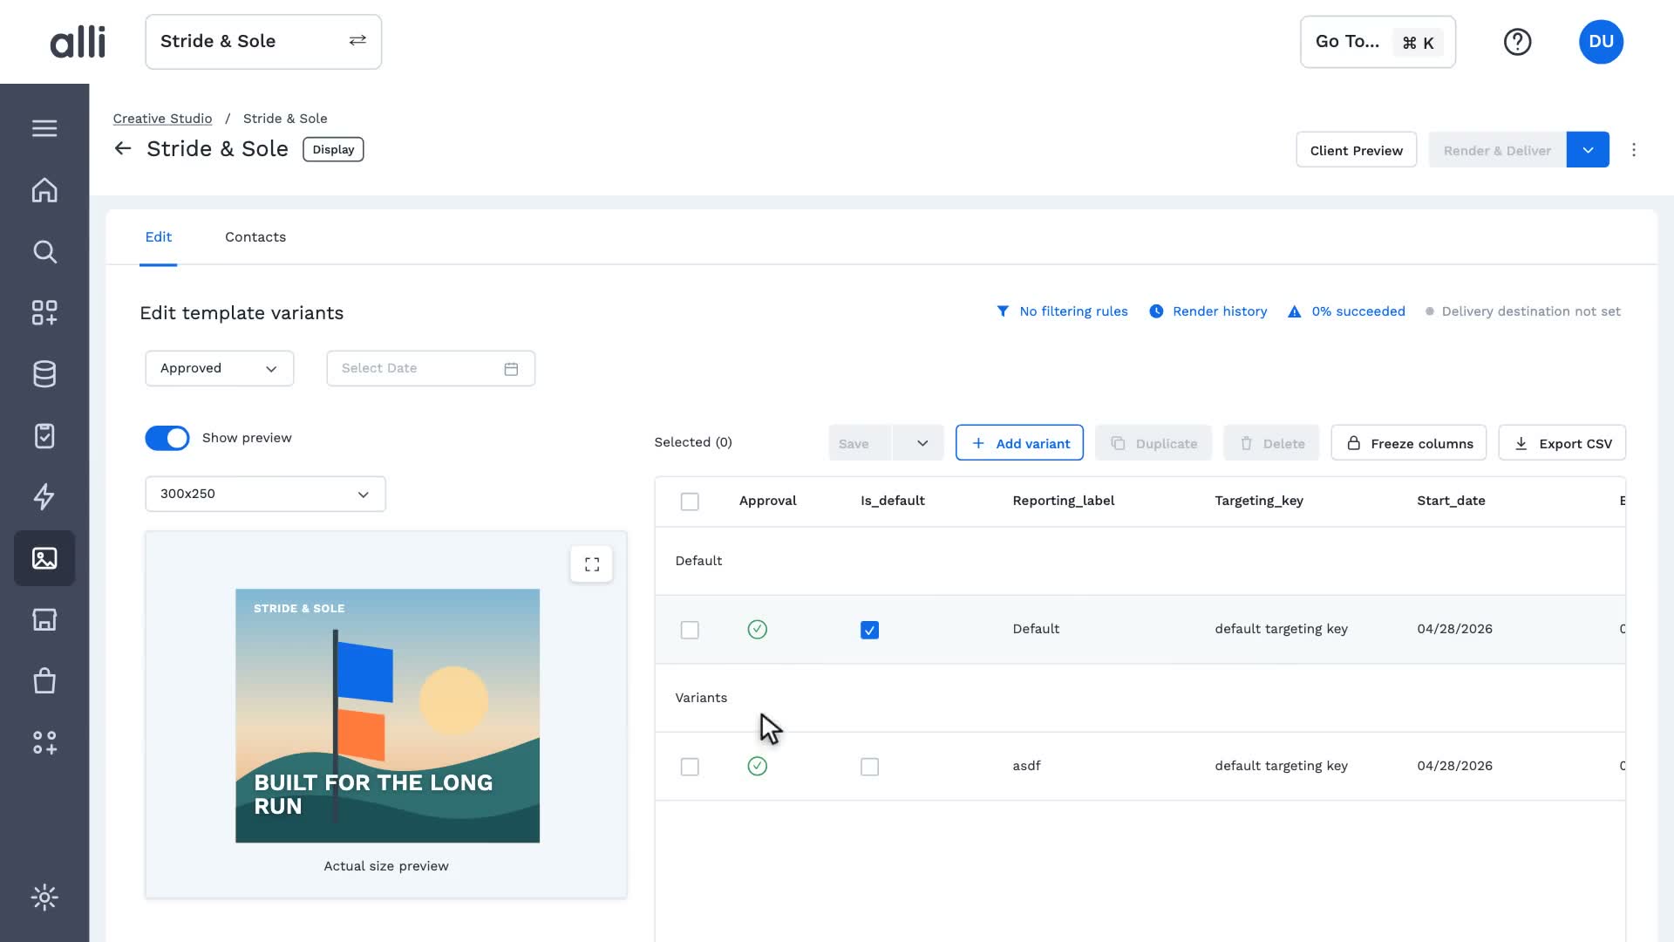The width and height of the screenshot is (1674, 942).
Task: Click the home icon in sidebar
Action: click(x=44, y=190)
